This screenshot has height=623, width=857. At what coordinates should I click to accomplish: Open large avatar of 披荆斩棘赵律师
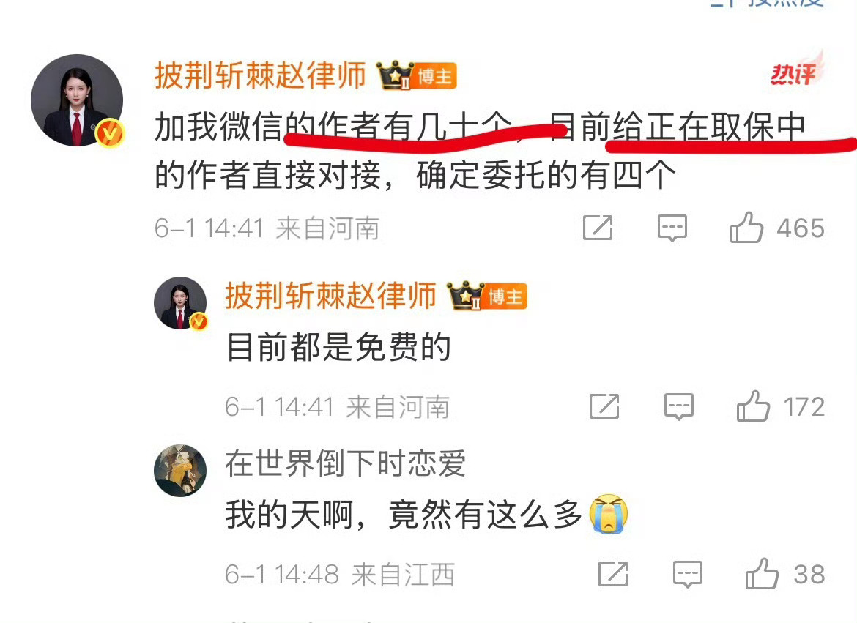click(x=77, y=100)
